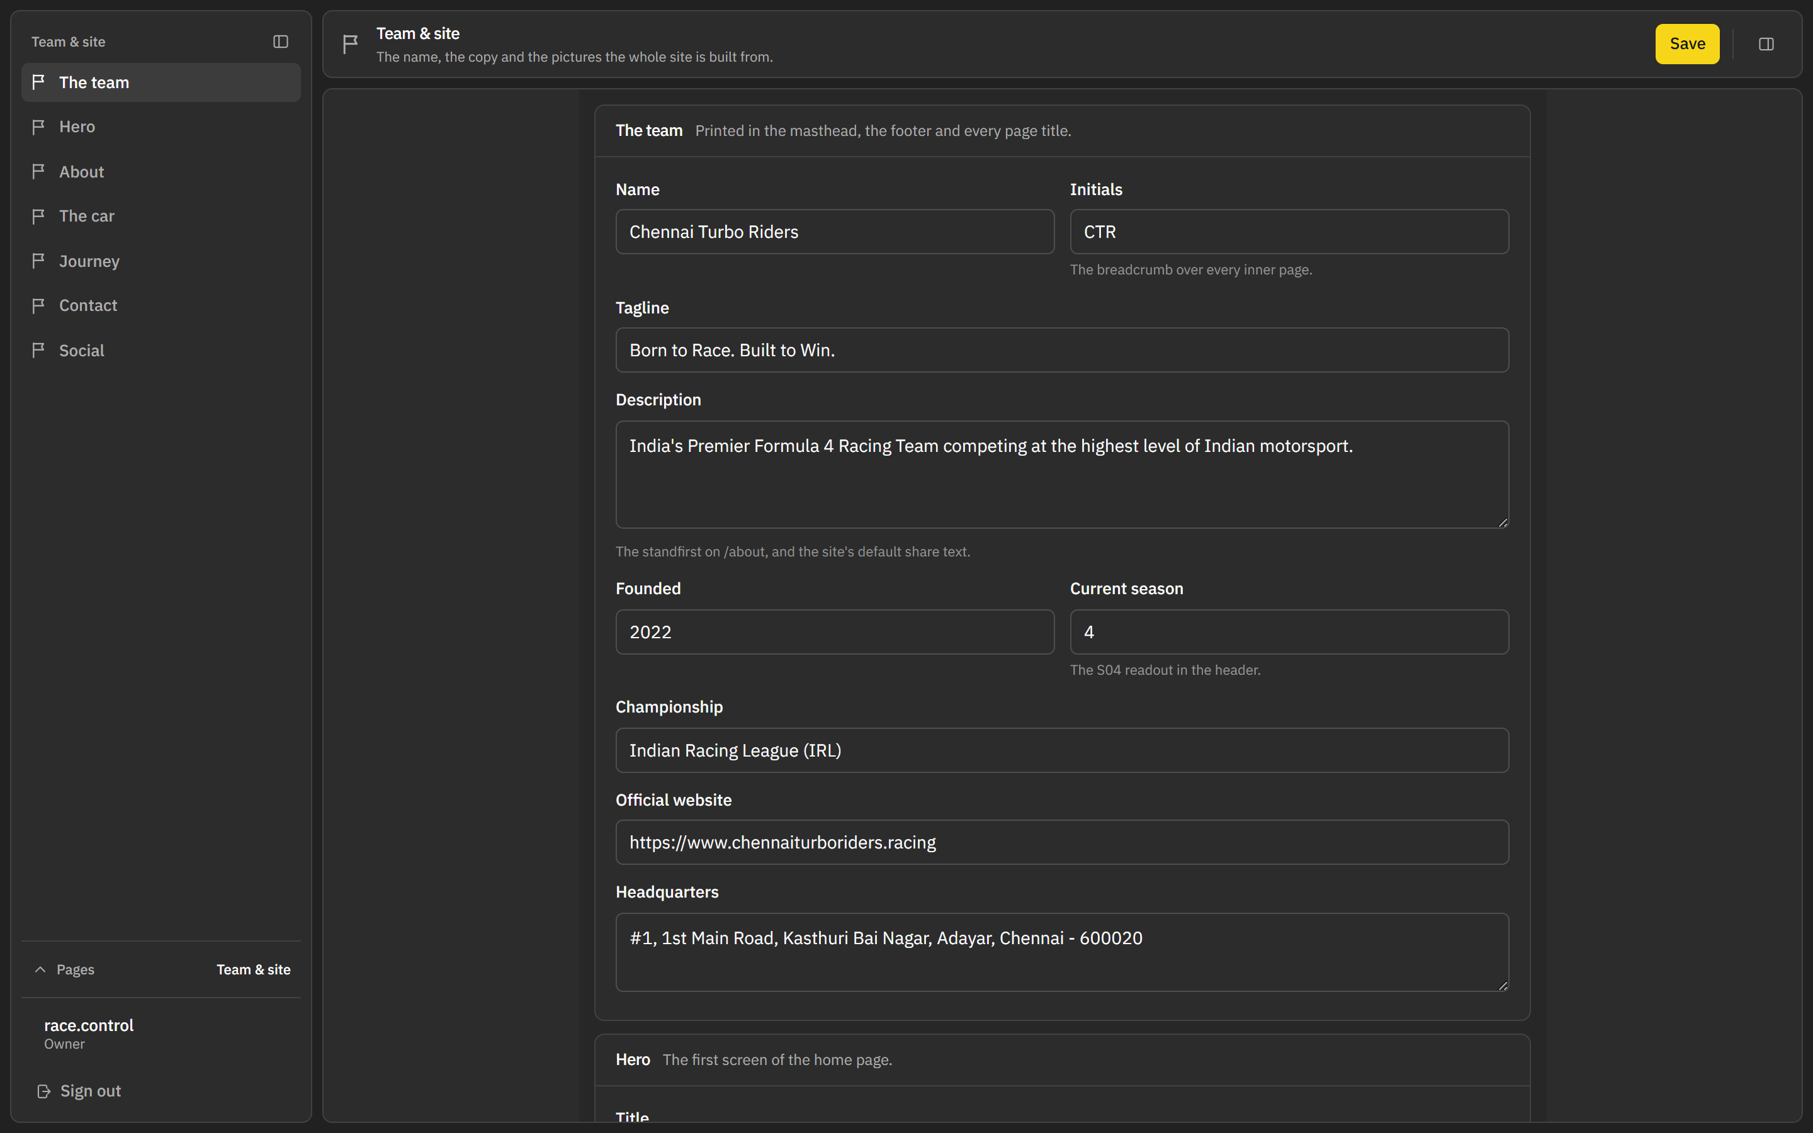Grab the Description textarea resize handle
Viewport: 1813px width, 1133px height.
tap(1503, 522)
